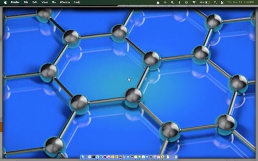Open the green Messages Dock icon
This screenshot has width=258, height=161.
point(140,157)
